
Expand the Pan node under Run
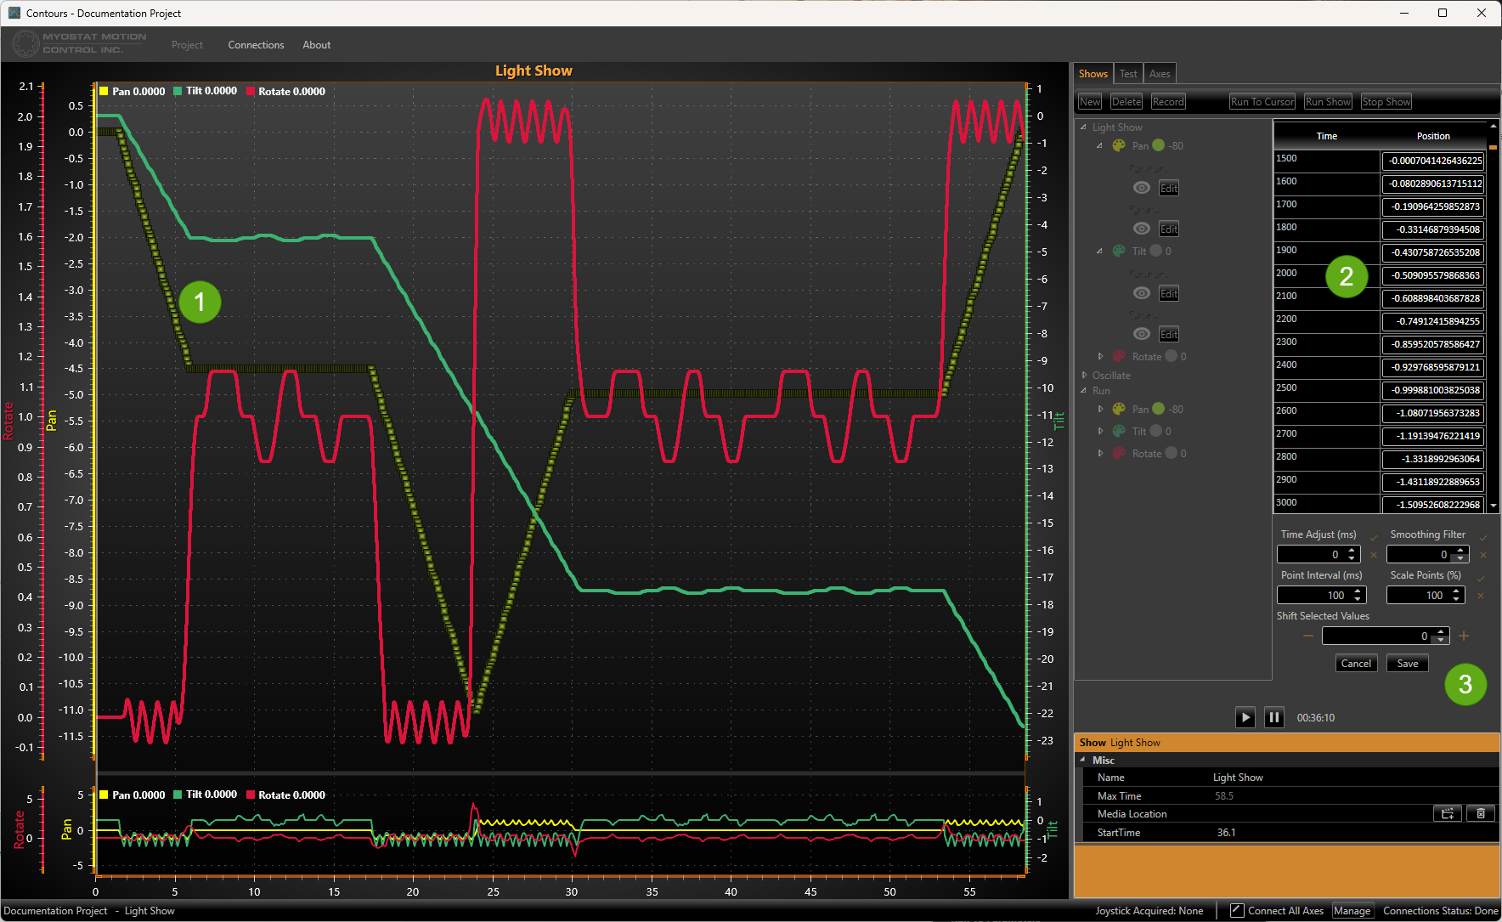(x=1100, y=409)
